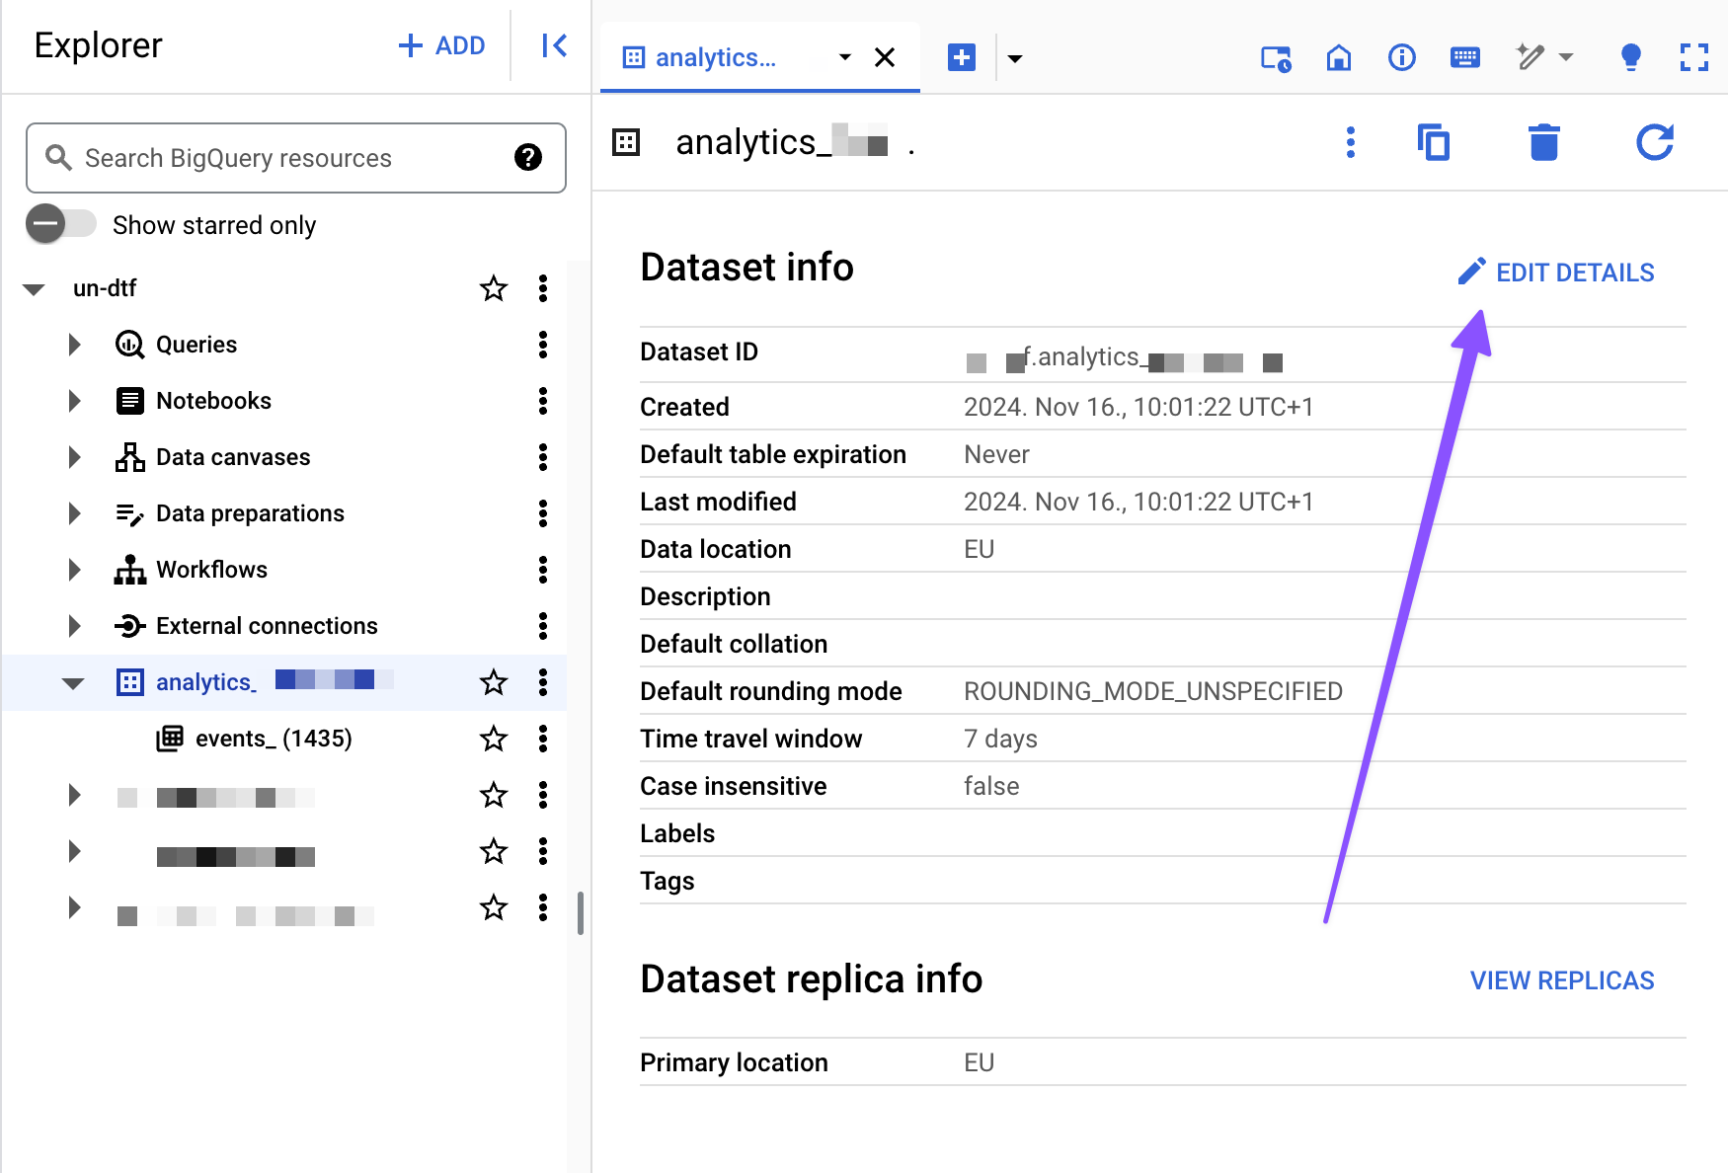Open dataset more-actions vertical dots

(x=1351, y=142)
